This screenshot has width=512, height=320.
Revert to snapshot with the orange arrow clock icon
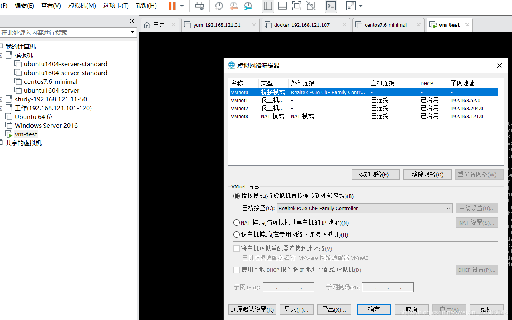(x=233, y=6)
